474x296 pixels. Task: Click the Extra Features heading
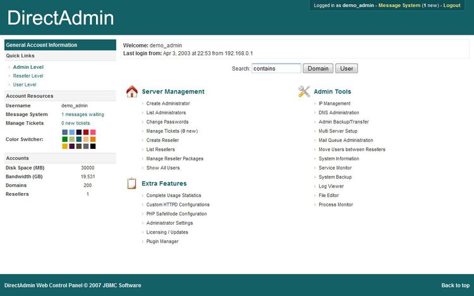click(x=164, y=184)
